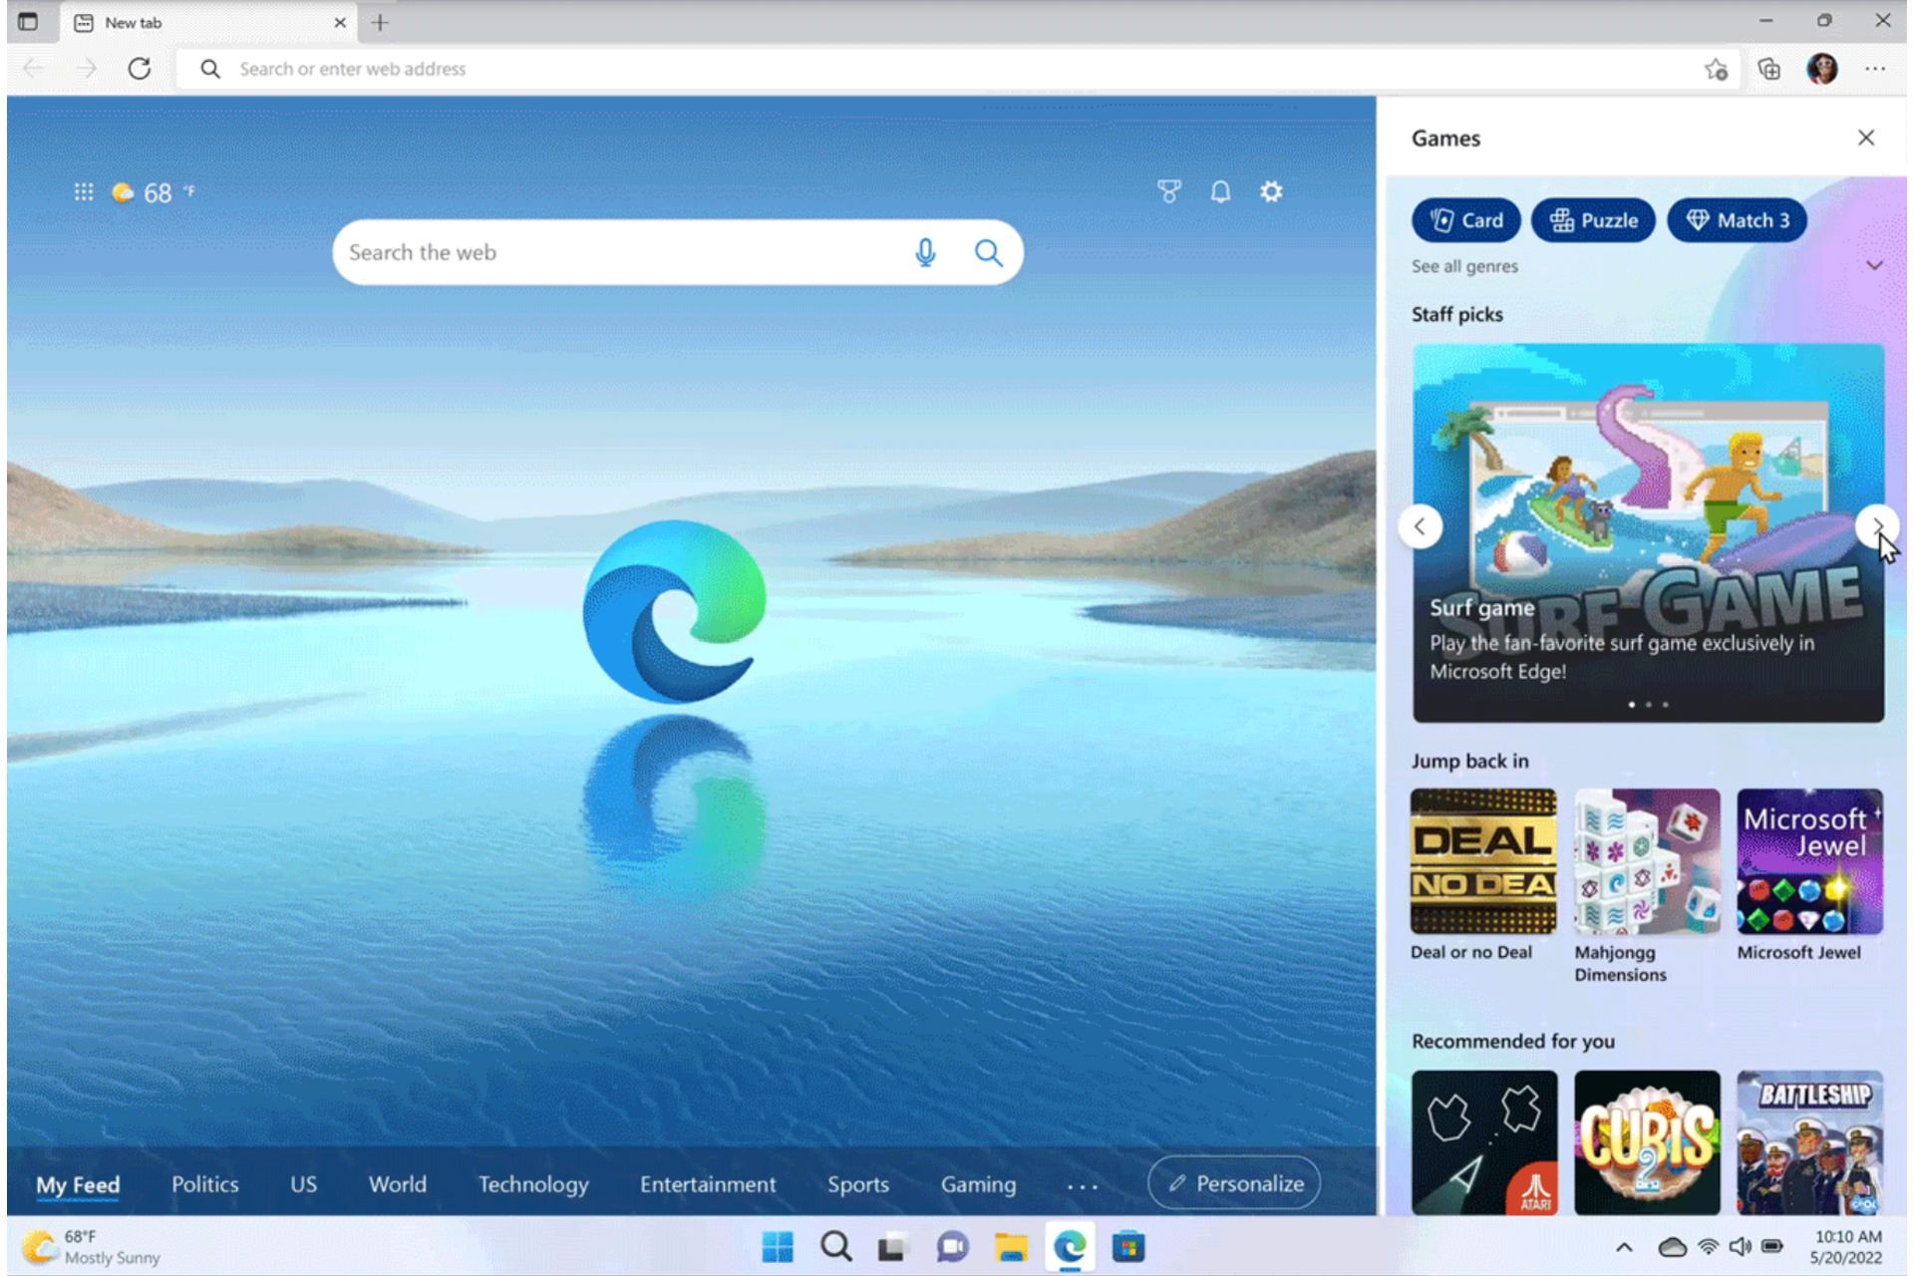The image size is (1914, 1276).
Task: Click the notifications bell icon
Action: tap(1220, 192)
